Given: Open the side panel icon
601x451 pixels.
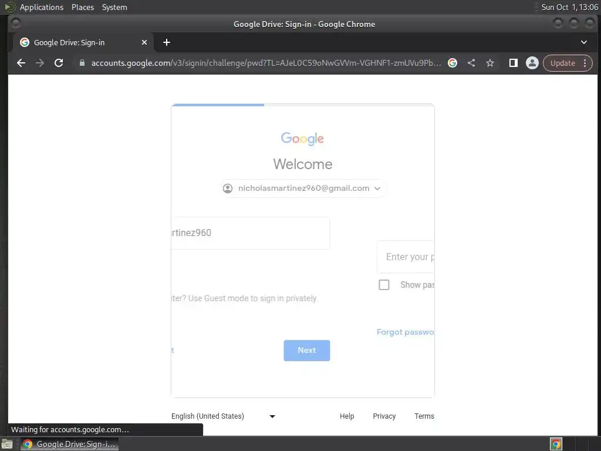Looking at the screenshot, I should pyautogui.click(x=513, y=63).
